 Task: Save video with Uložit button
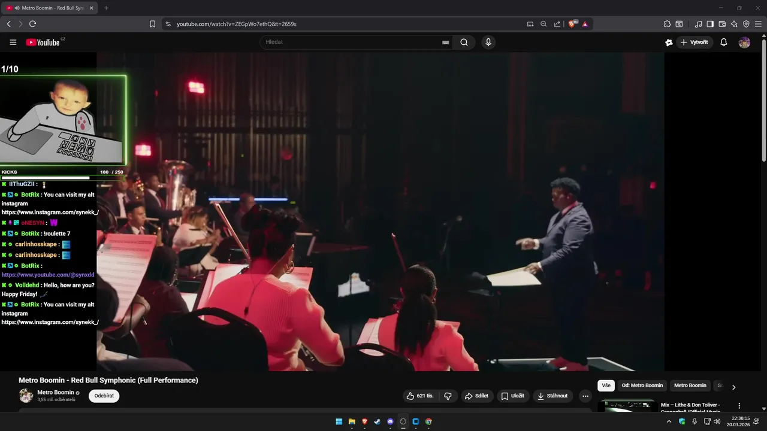coord(513,396)
